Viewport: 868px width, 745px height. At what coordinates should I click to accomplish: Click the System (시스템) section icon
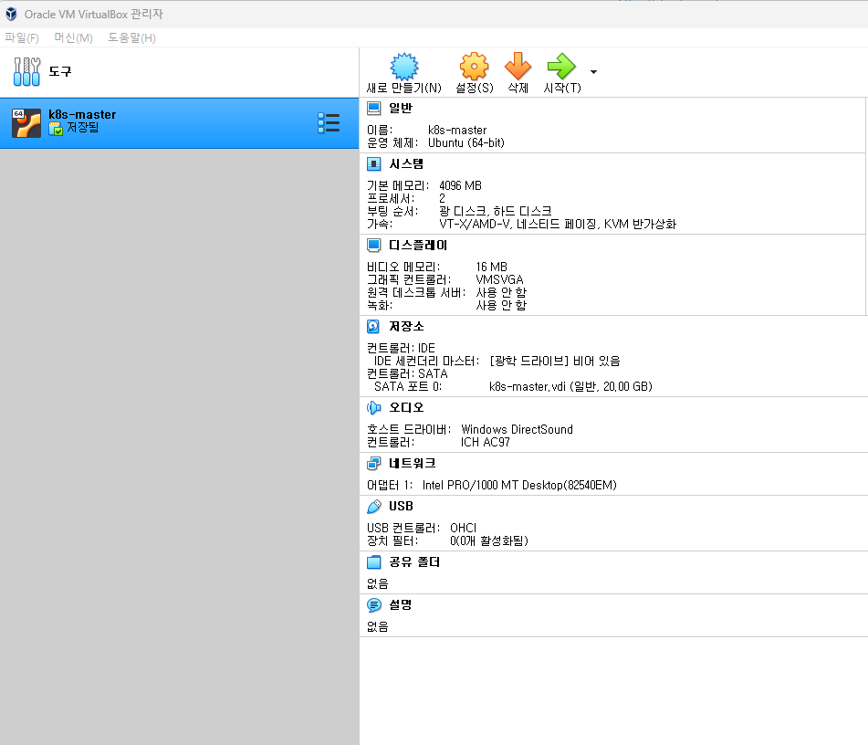374,164
